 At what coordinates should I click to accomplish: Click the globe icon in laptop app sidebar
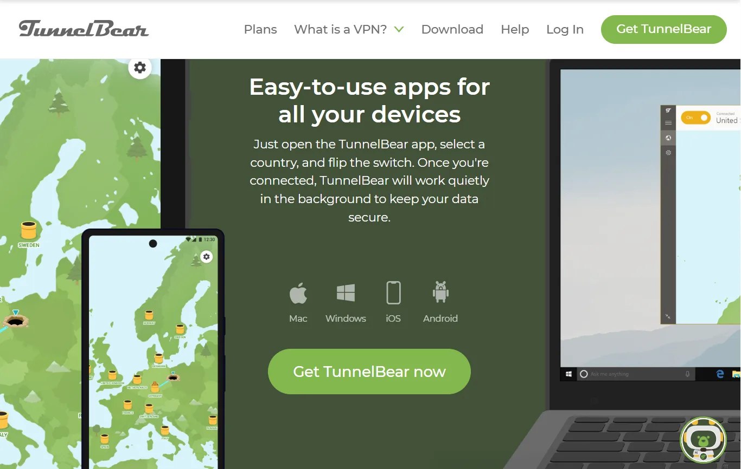668,138
